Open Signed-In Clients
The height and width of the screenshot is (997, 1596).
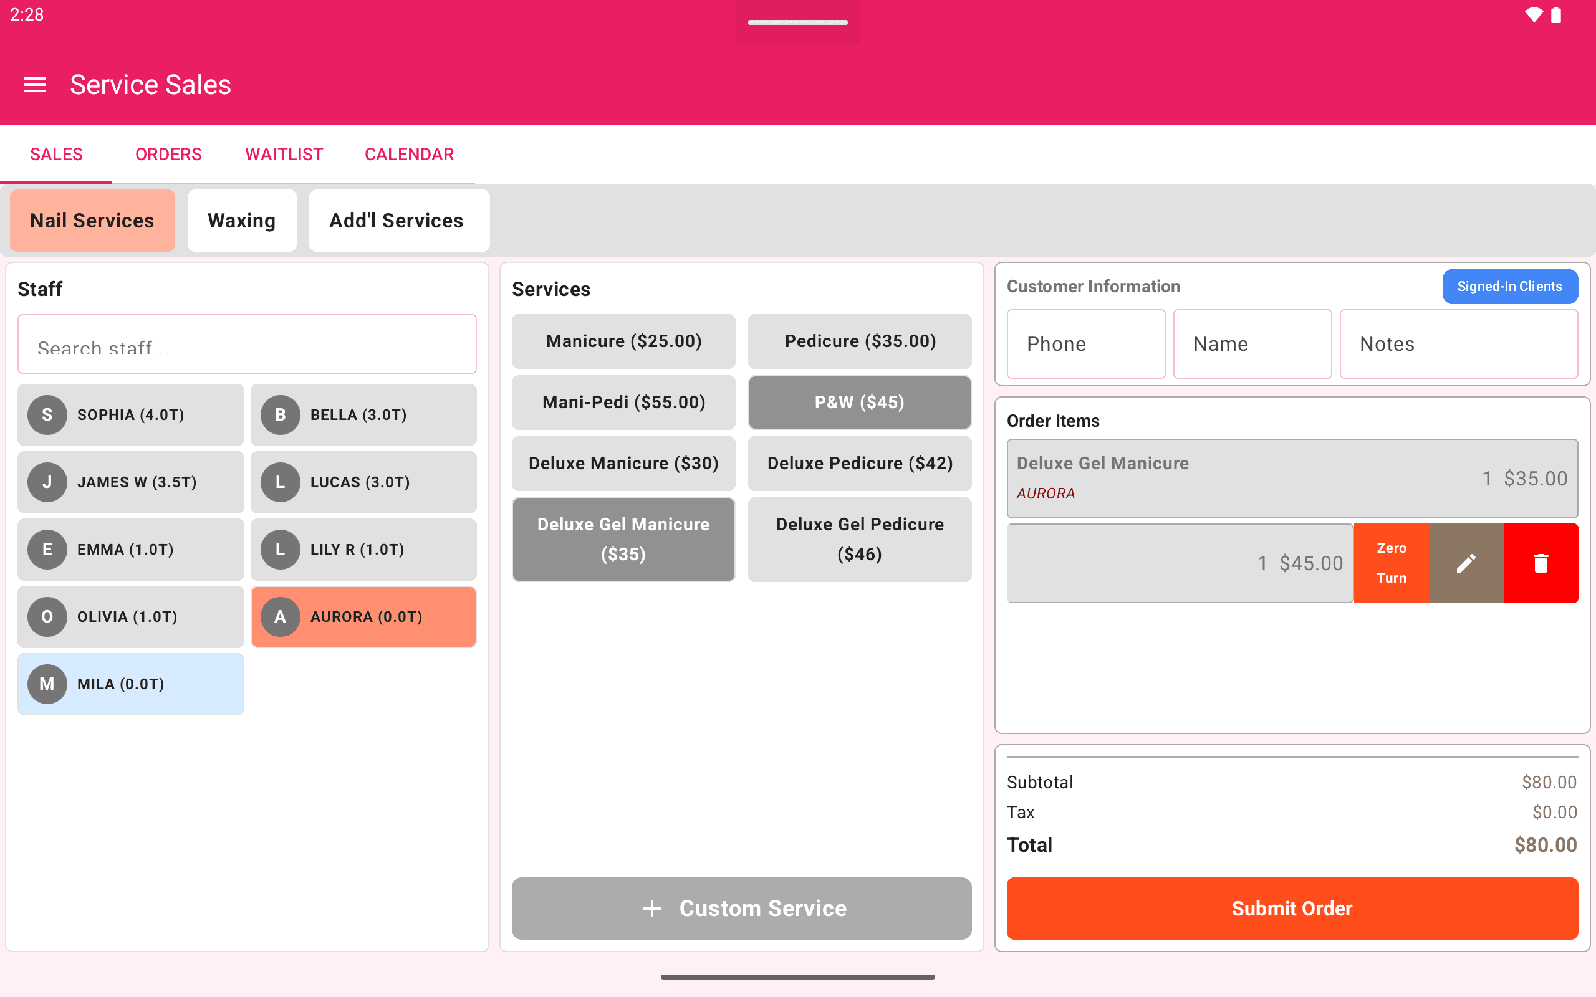point(1509,286)
